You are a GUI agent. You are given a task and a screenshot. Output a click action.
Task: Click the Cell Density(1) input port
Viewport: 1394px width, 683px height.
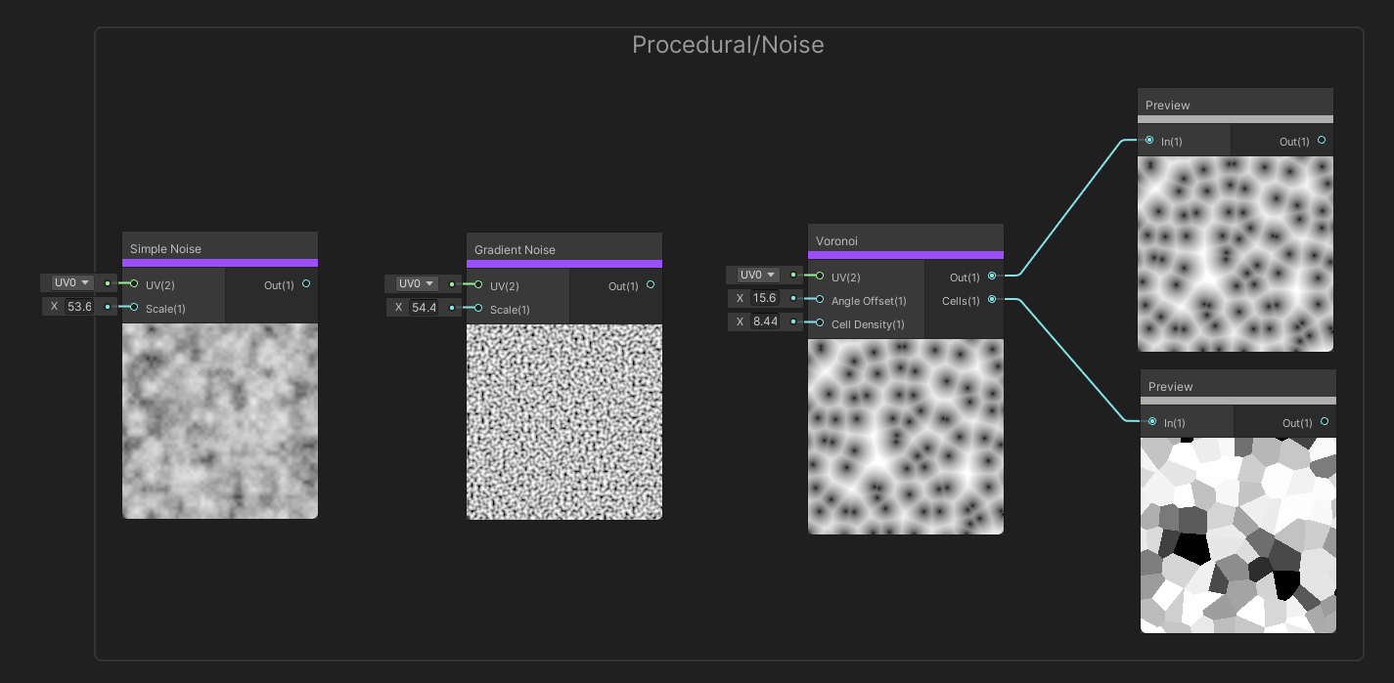[x=819, y=323]
